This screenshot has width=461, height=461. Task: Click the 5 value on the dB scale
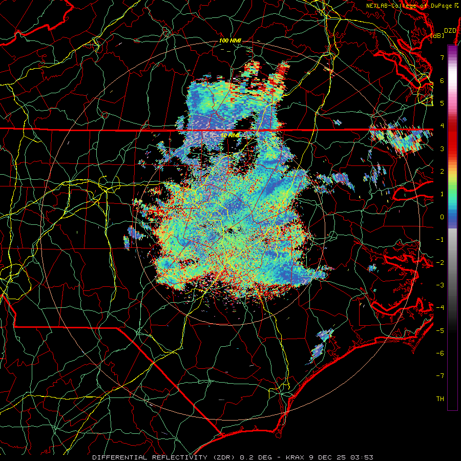coord(442,103)
